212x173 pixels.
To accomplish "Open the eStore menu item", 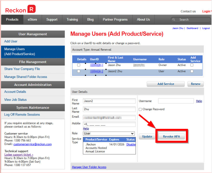I will tap(32, 19).
